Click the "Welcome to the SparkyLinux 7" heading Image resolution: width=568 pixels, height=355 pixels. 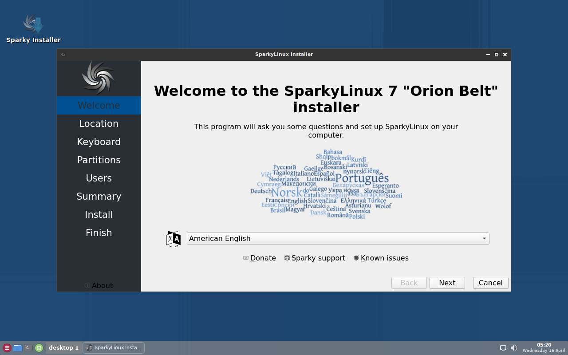pos(326,99)
